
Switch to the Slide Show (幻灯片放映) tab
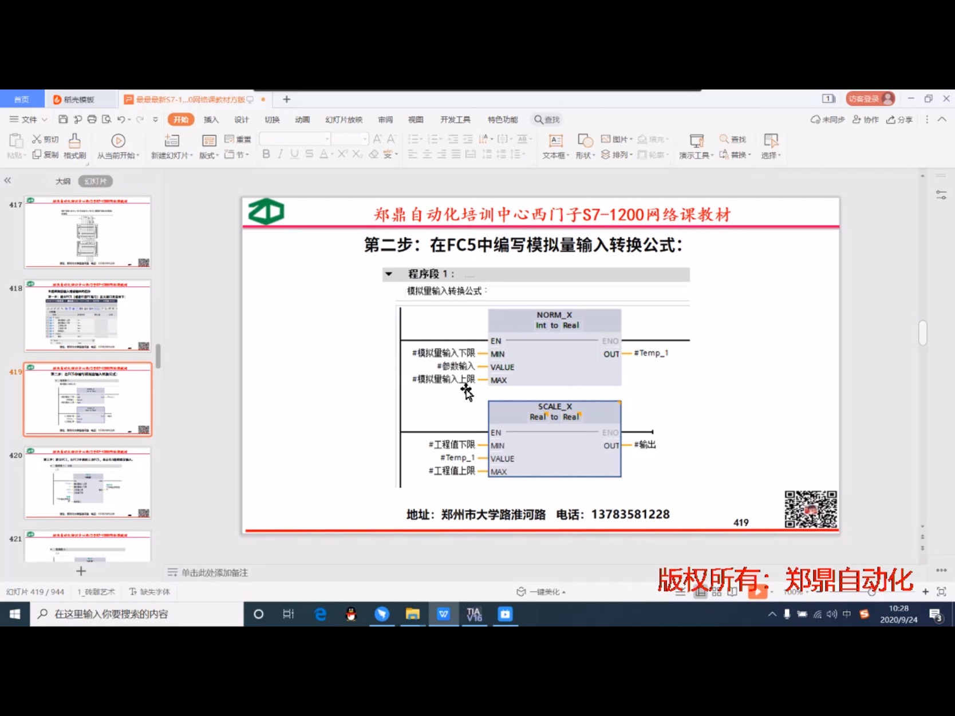pyautogui.click(x=344, y=120)
